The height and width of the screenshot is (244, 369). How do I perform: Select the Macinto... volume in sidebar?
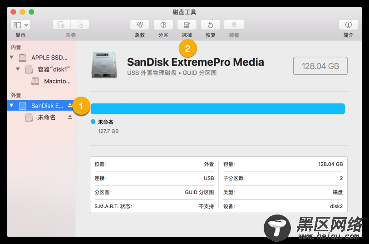pos(57,81)
